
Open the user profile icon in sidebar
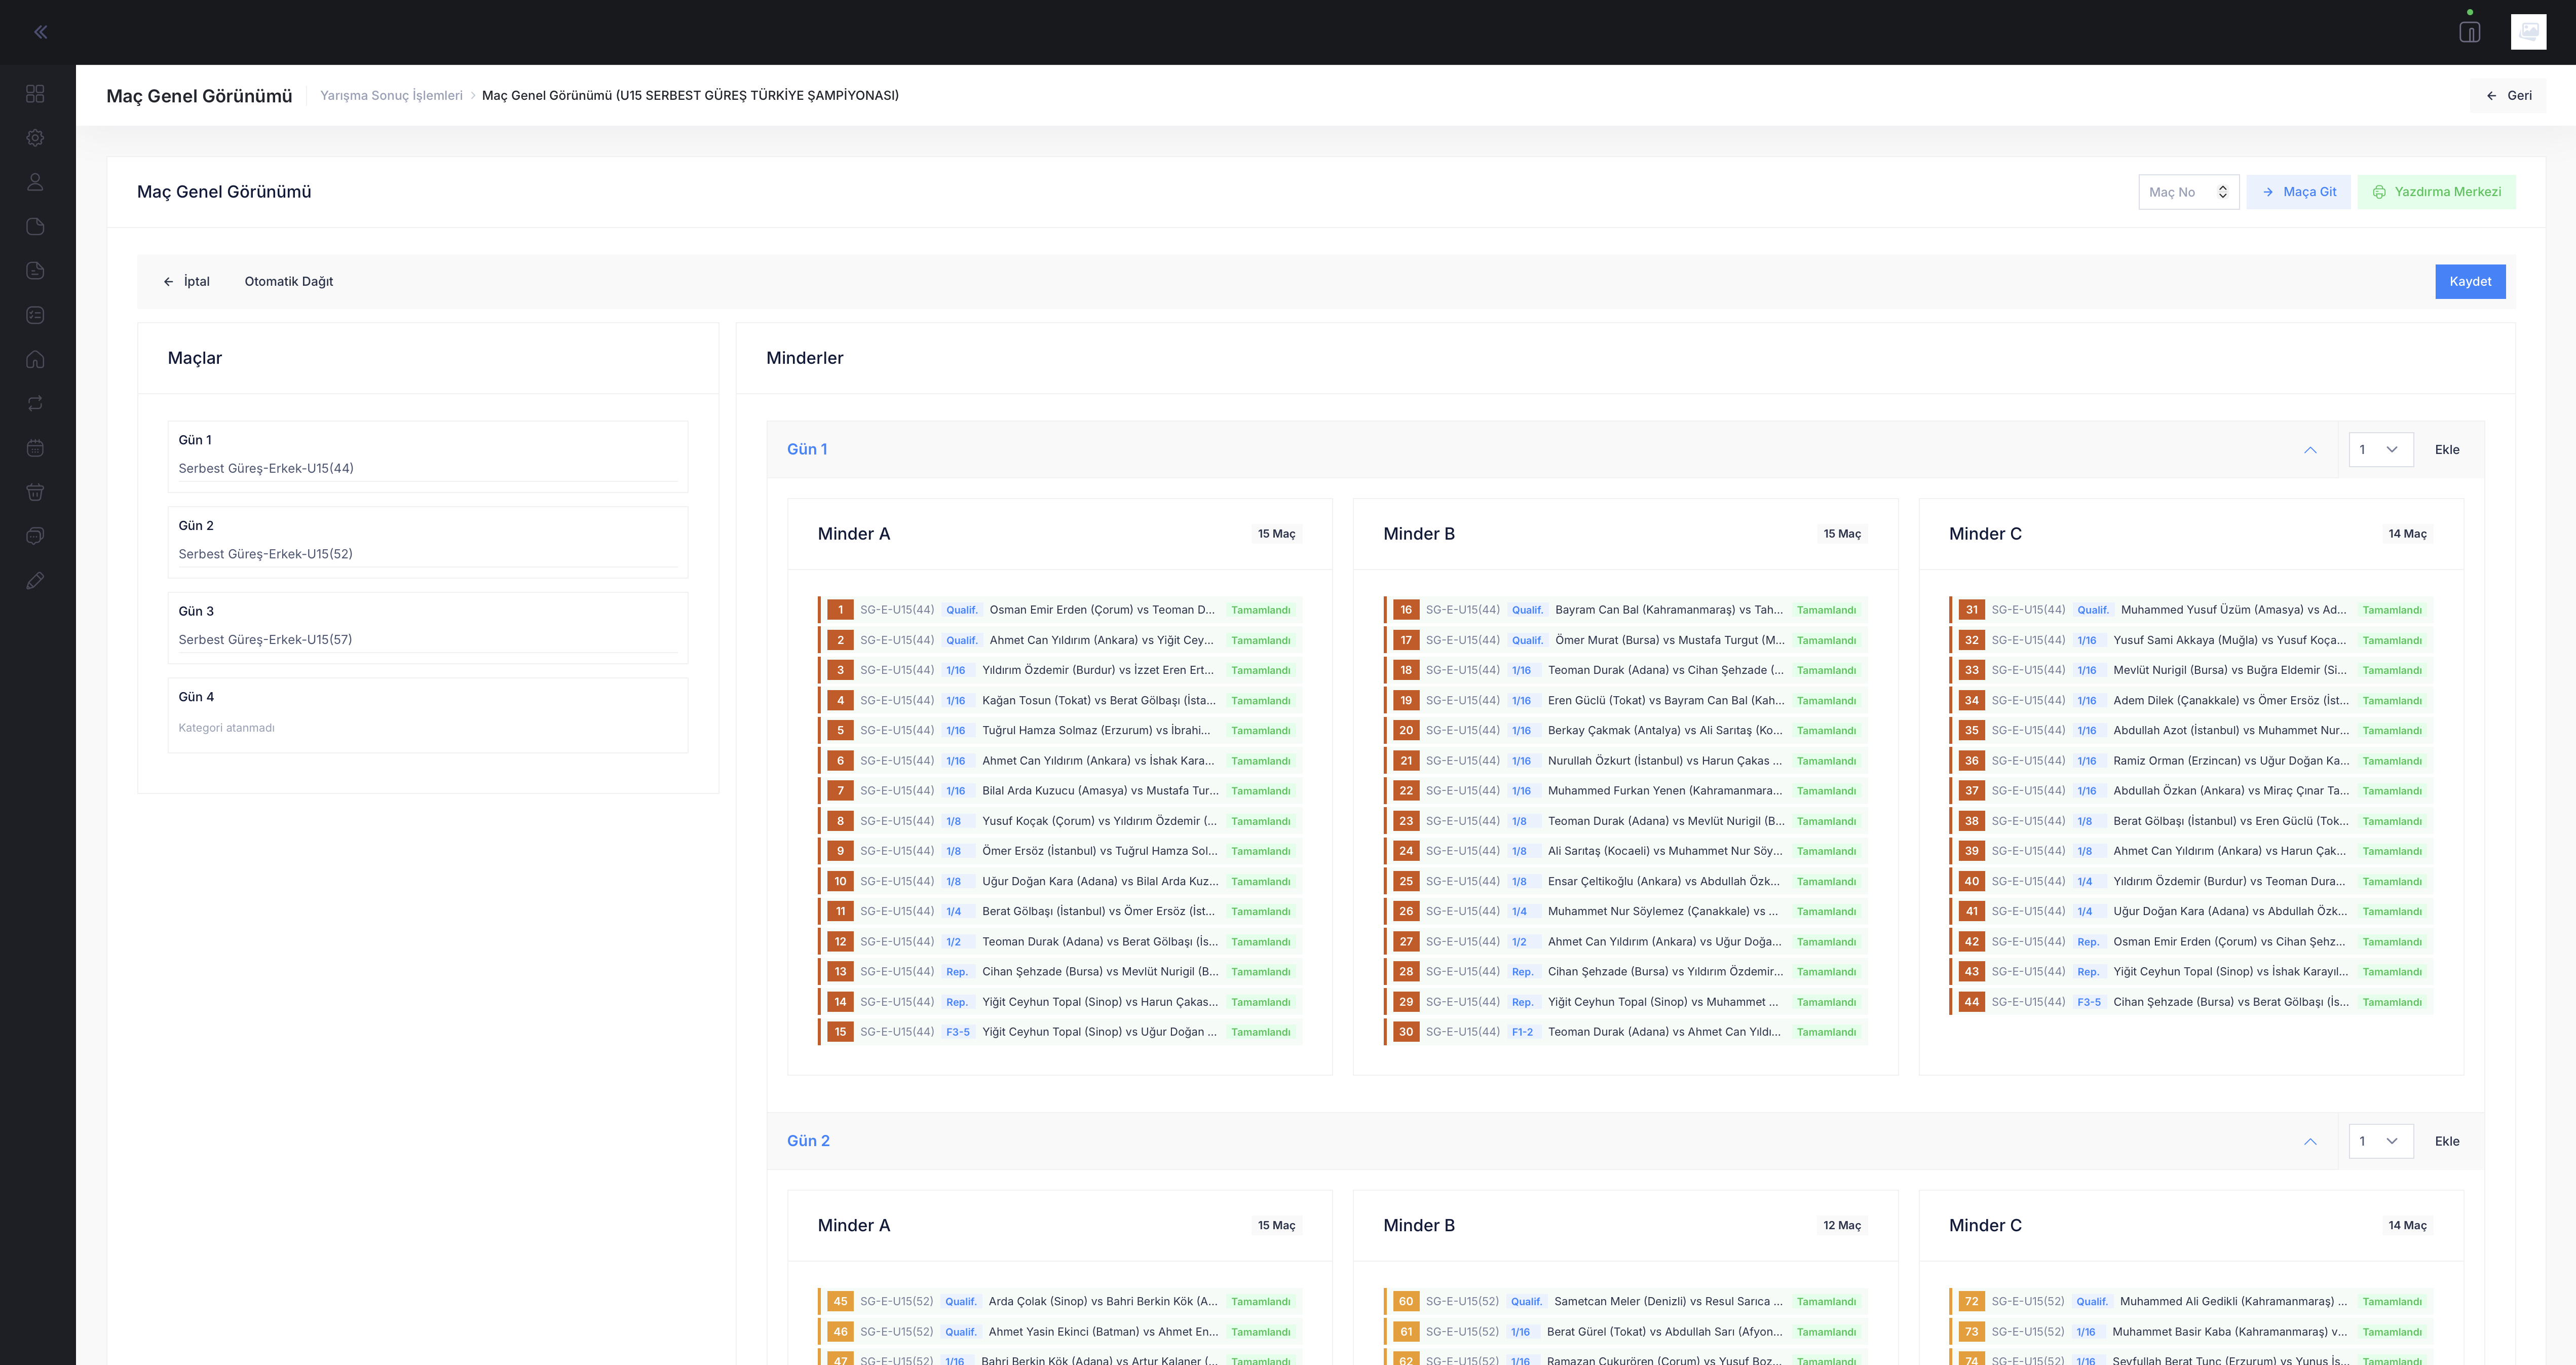coord(35,182)
